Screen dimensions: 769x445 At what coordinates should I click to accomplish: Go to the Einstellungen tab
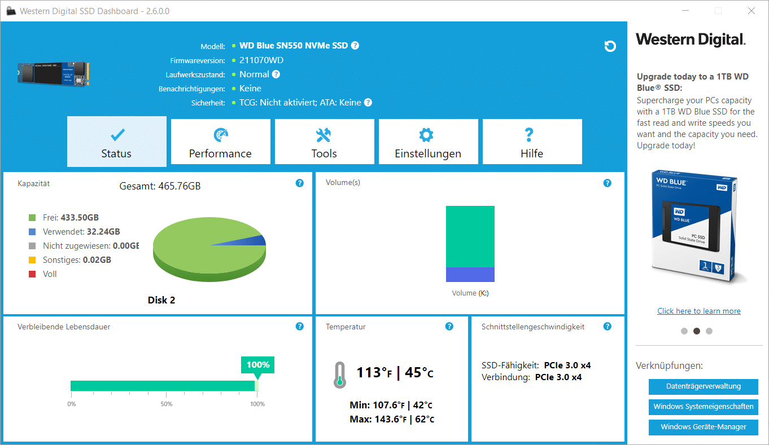pos(428,142)
